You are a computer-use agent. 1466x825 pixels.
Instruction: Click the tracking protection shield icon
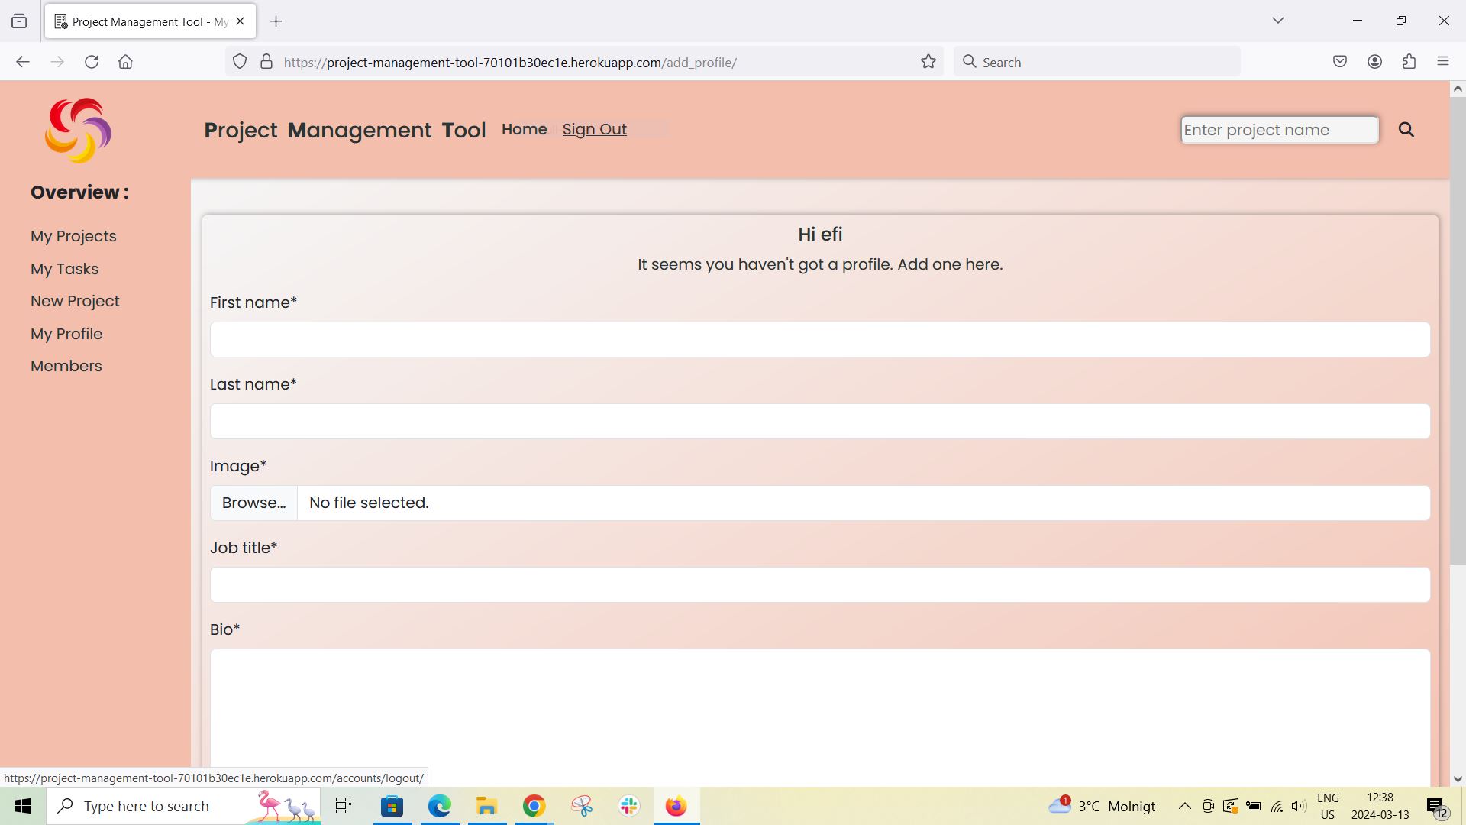[x=240, y=62]
